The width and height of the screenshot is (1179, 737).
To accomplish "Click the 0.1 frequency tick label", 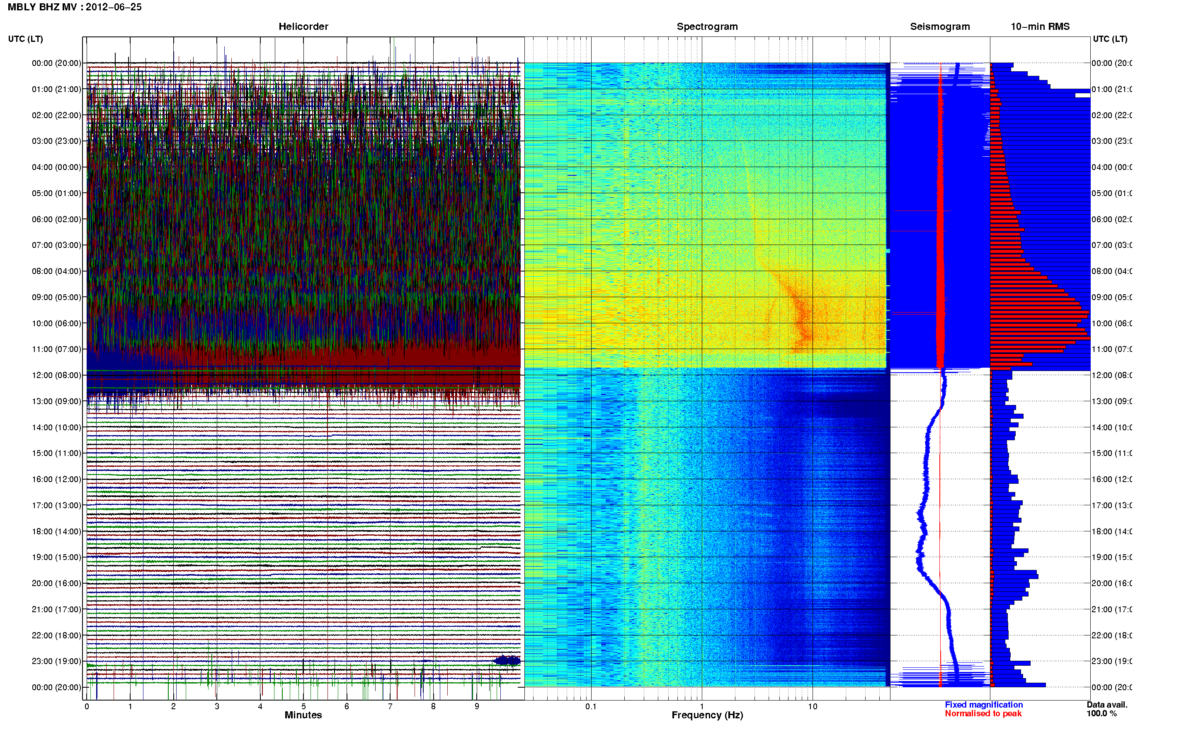I will (591, 707).
